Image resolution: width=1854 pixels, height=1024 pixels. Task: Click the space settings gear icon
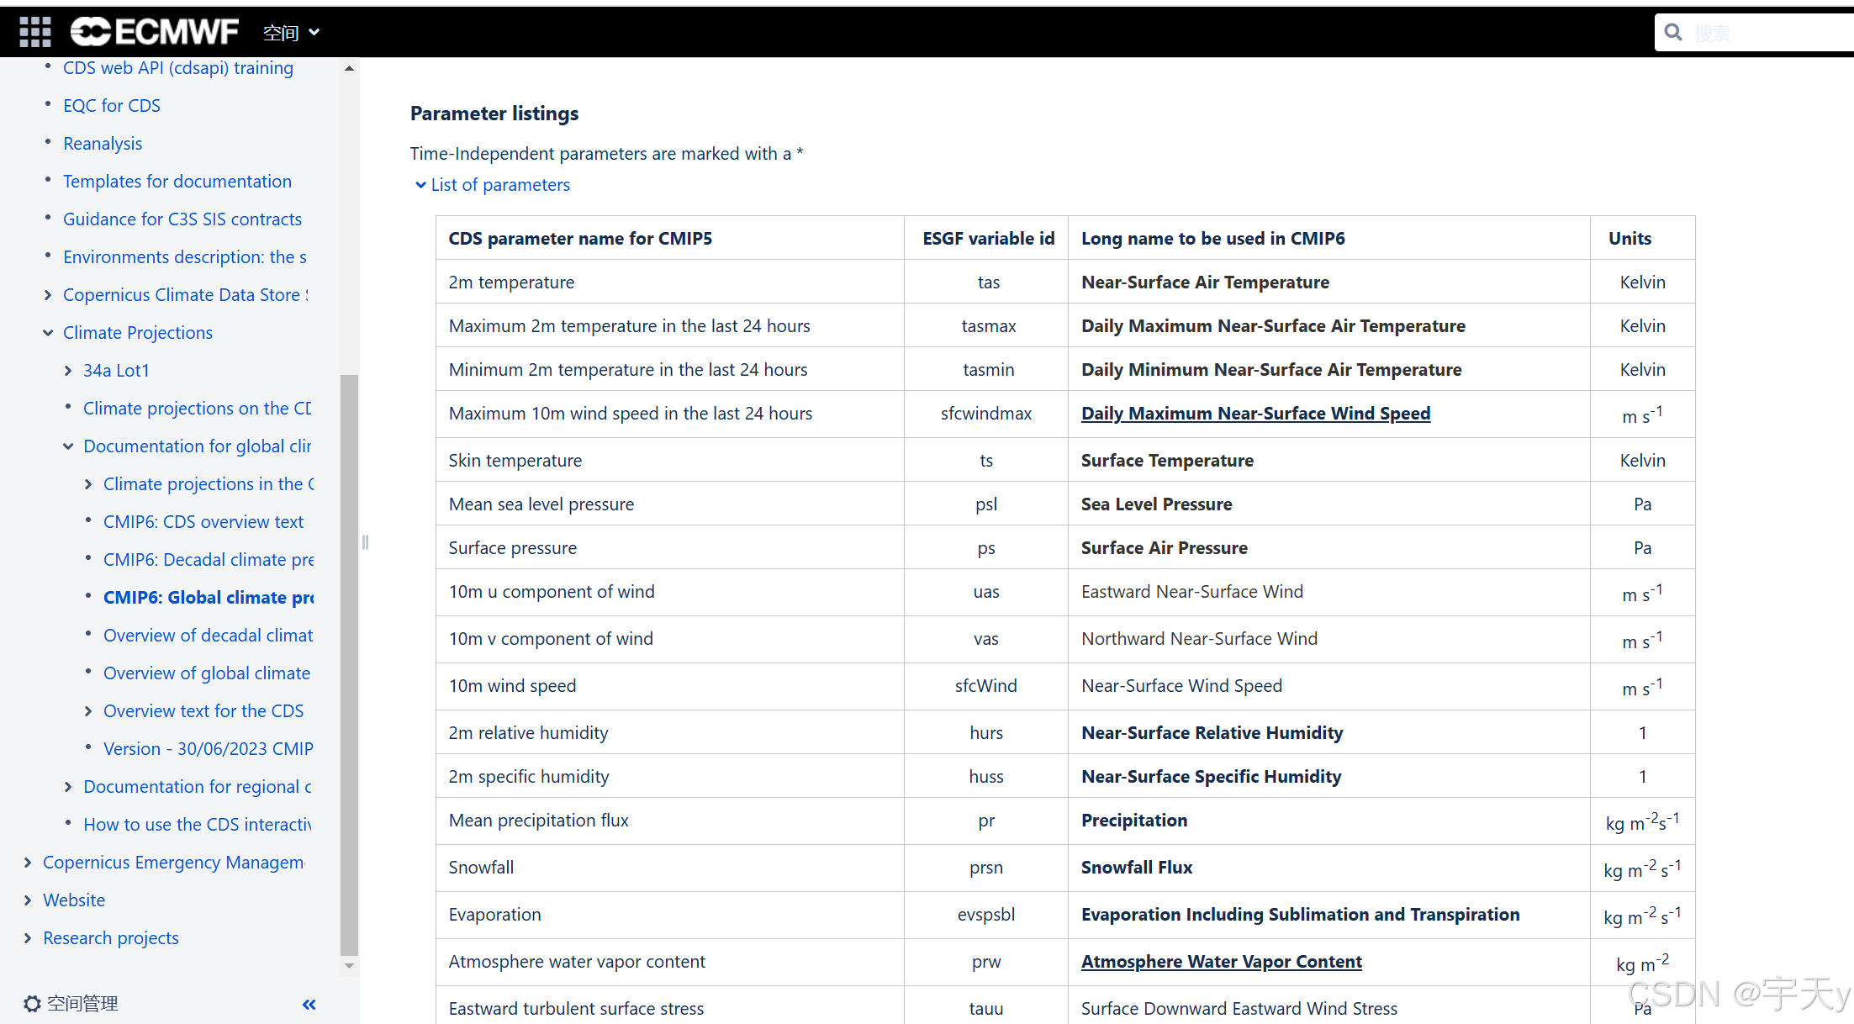32,1003
